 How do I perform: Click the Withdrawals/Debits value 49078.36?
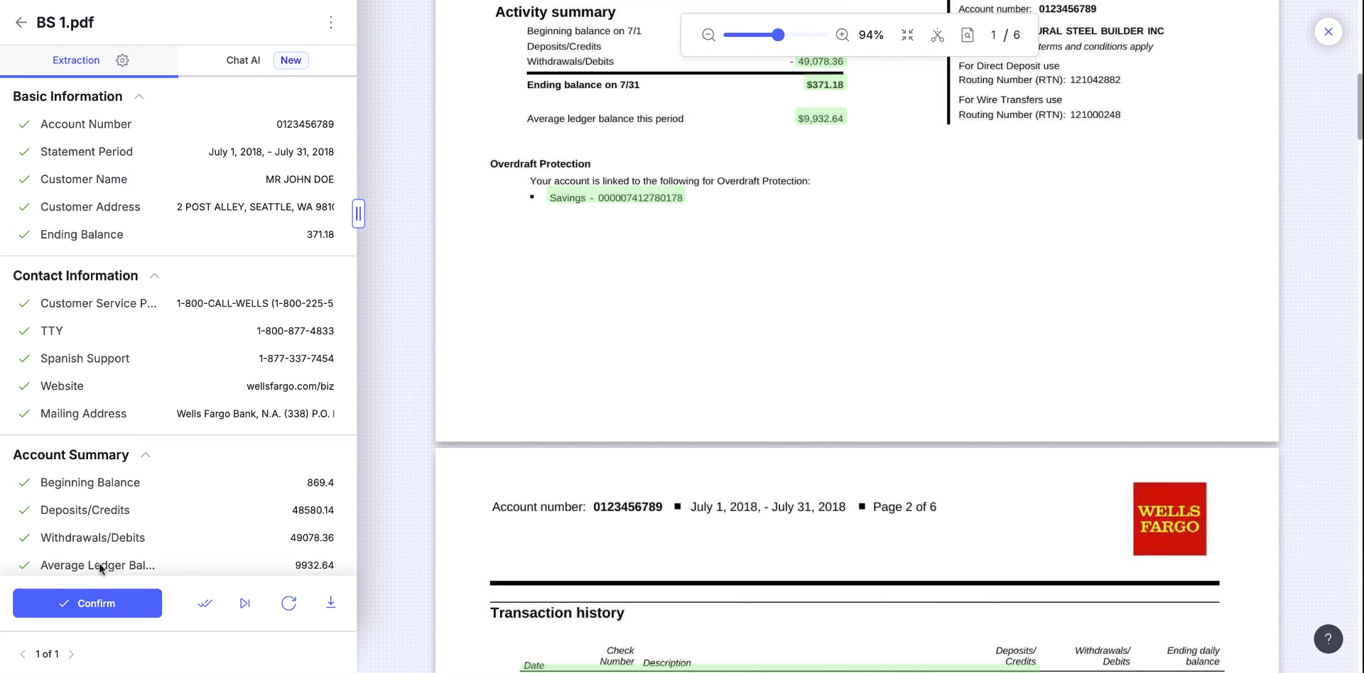(312, 538)
